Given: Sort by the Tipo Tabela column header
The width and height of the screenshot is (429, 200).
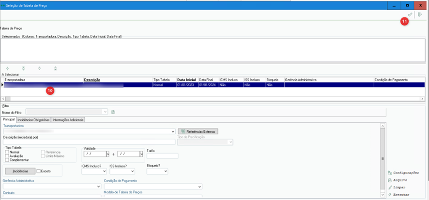Looking at the screenshot, I should pyautogui.click(x=165, y=80).
